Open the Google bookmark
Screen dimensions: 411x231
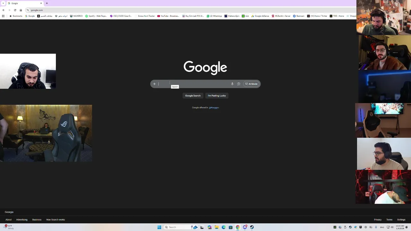pyautogui.click(x=30, y=16)
